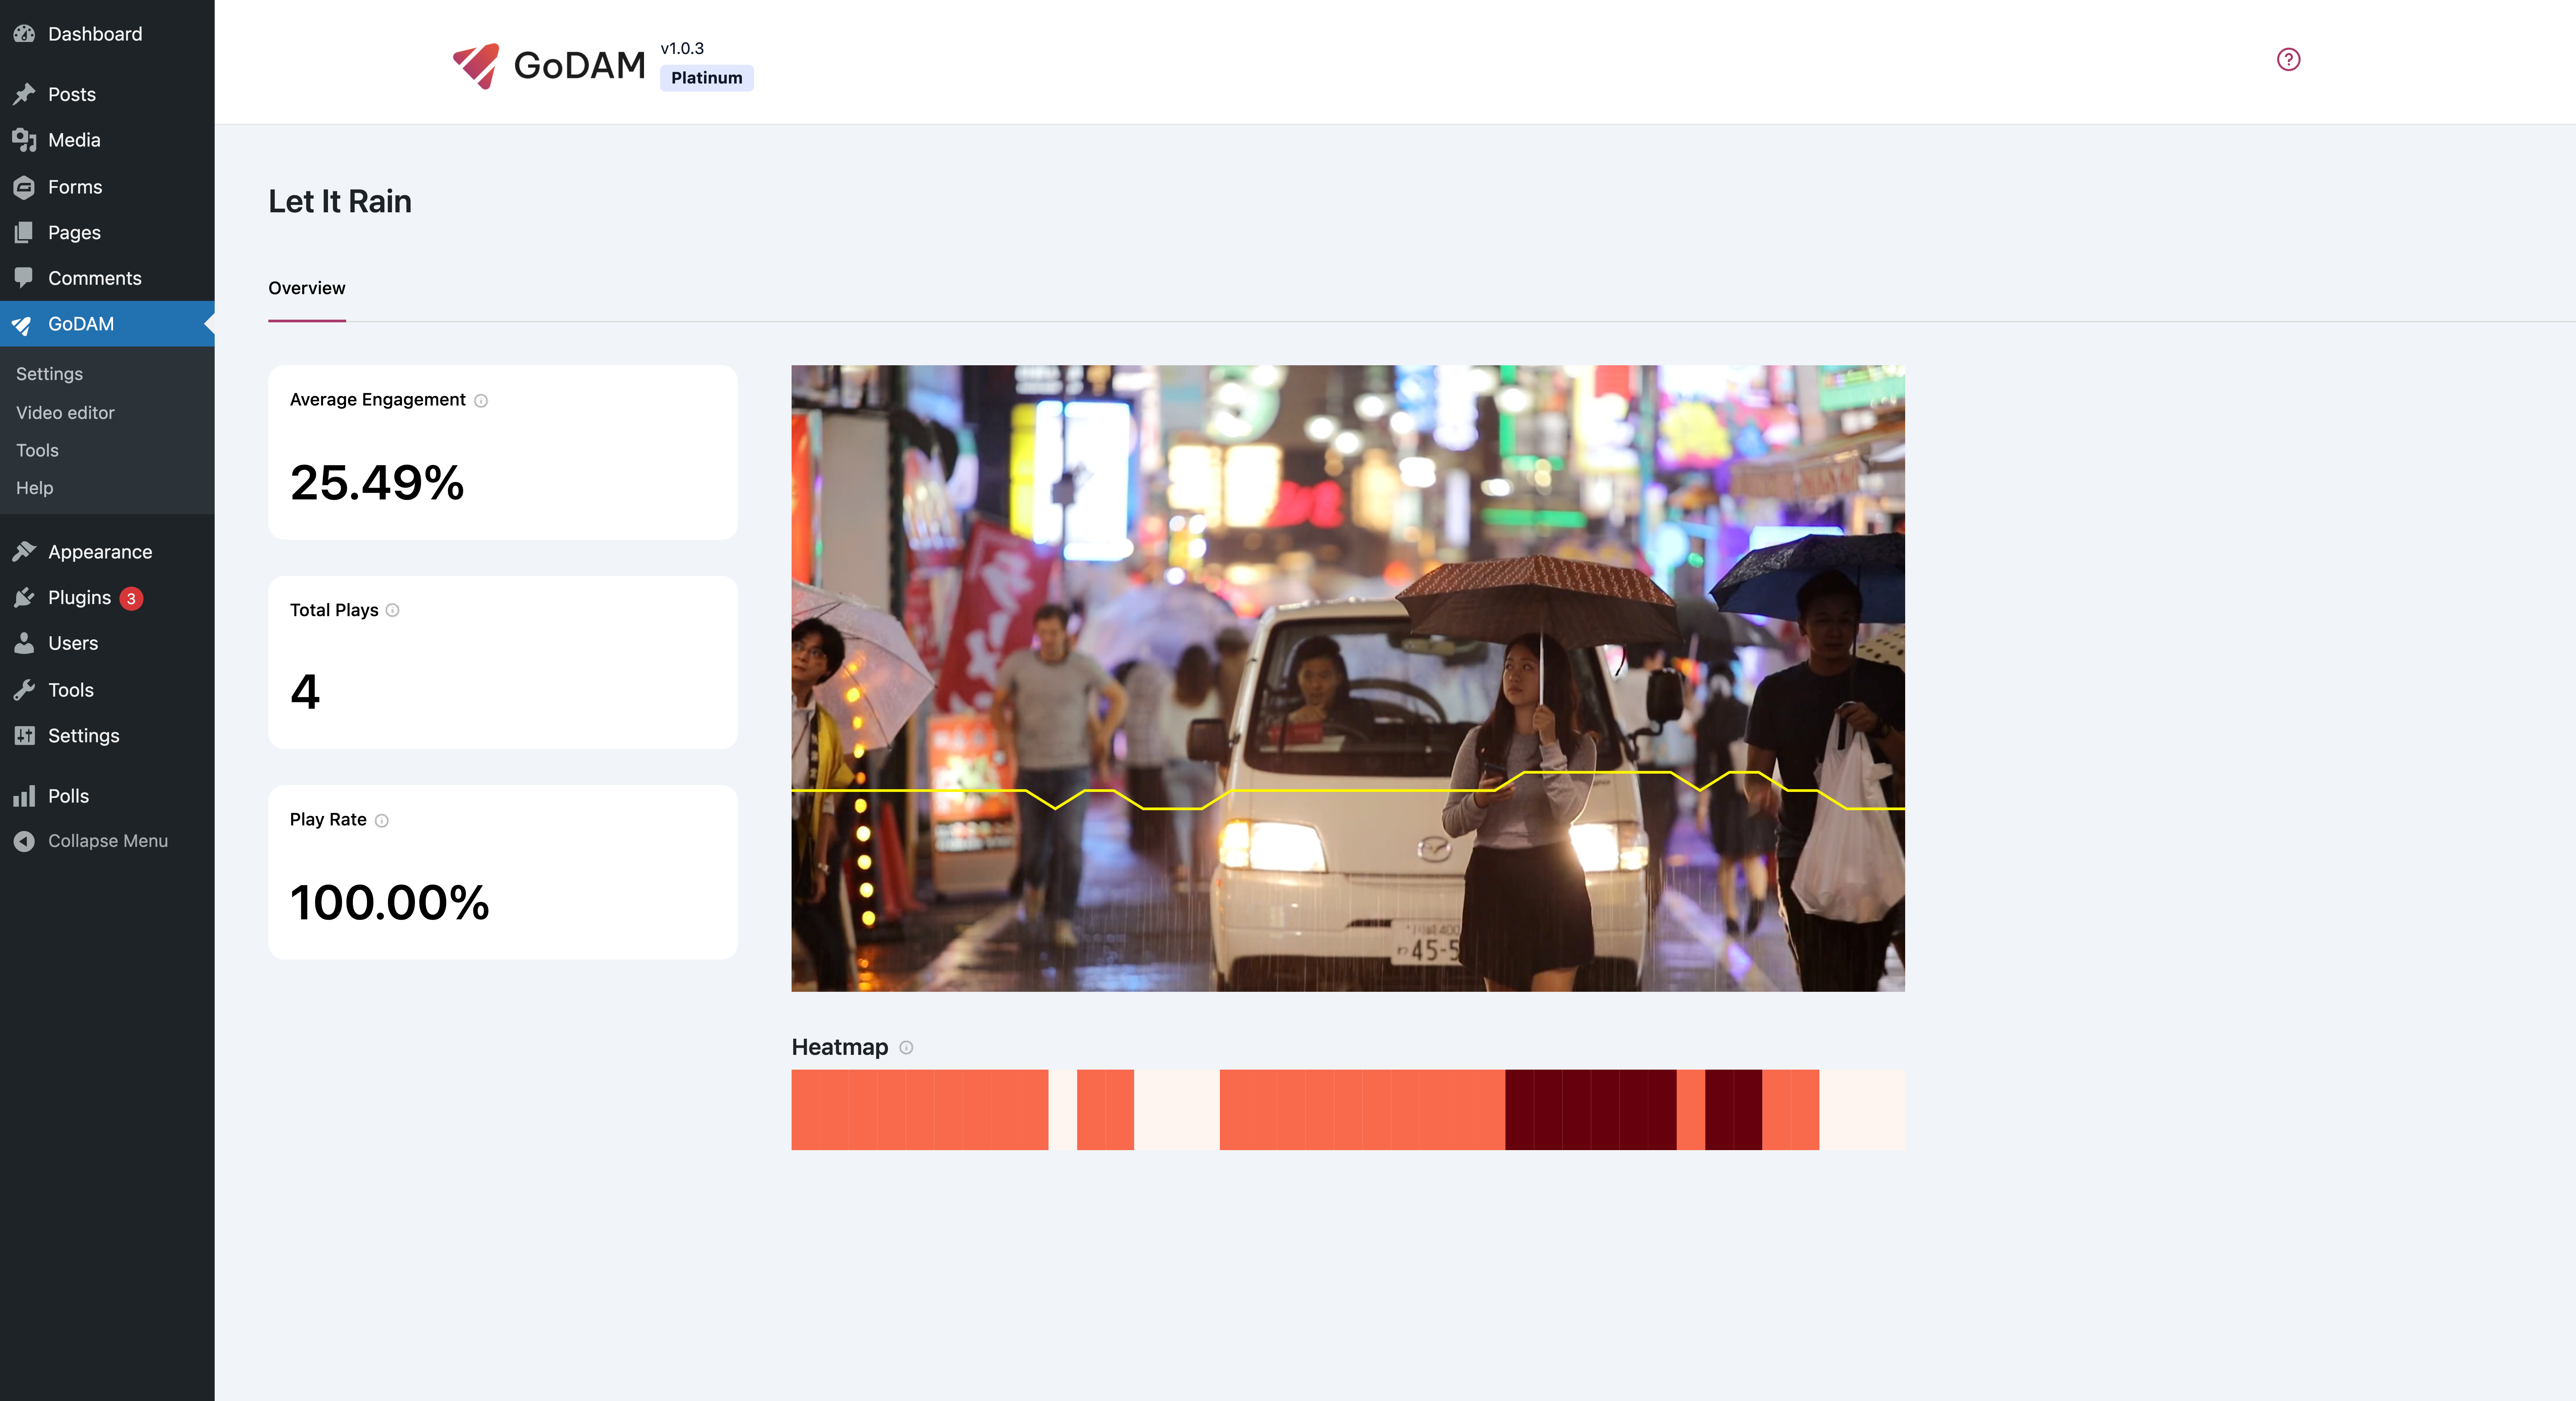Viewport: 2576px width, 1401px height.
Task: Open Appearance menu item
Action: pos(107,552)
